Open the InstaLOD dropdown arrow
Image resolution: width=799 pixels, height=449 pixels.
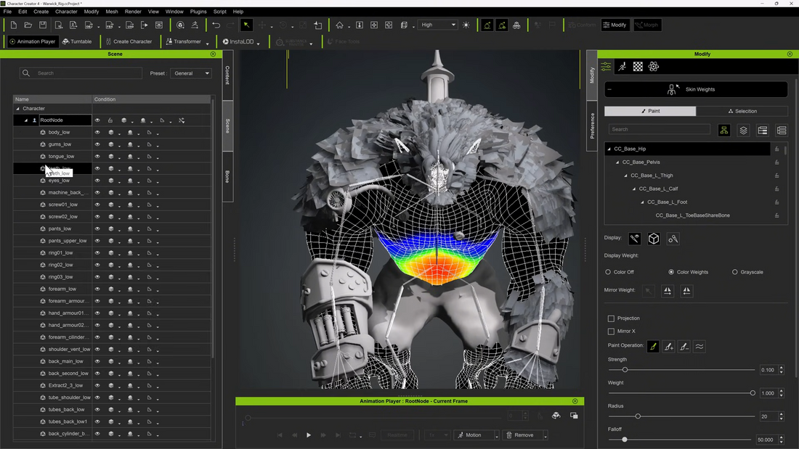(x=259, y=43)
